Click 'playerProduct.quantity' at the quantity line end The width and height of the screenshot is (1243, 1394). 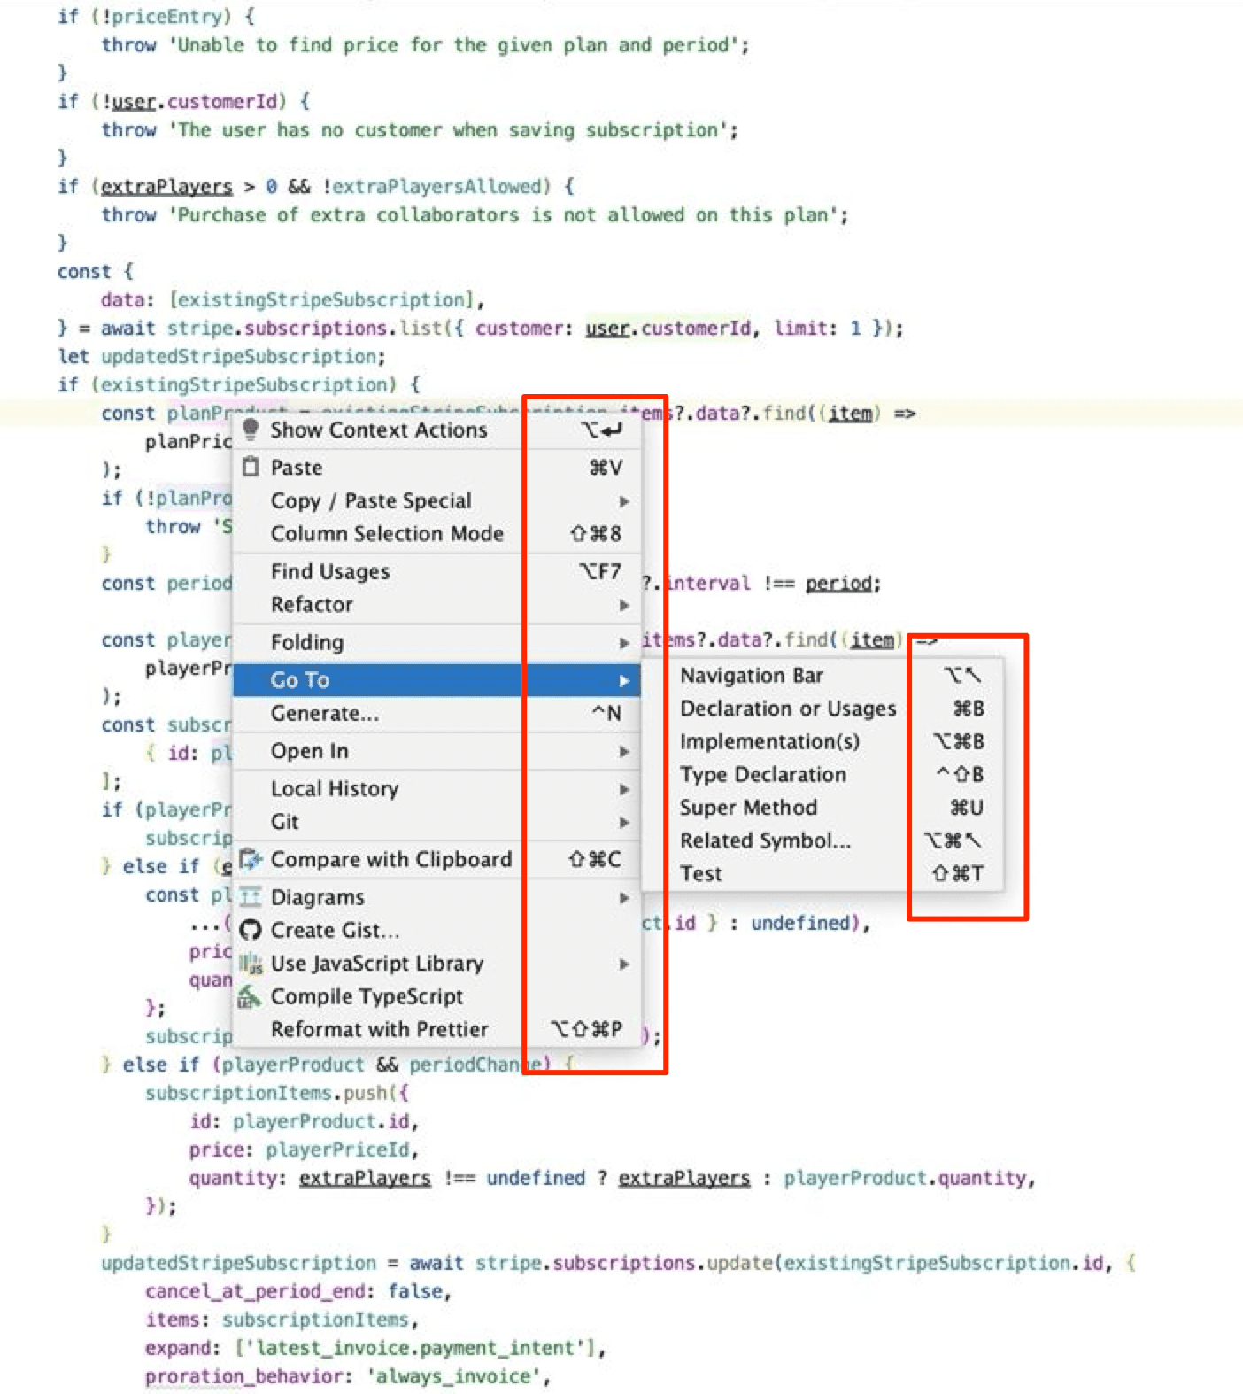904,1178
